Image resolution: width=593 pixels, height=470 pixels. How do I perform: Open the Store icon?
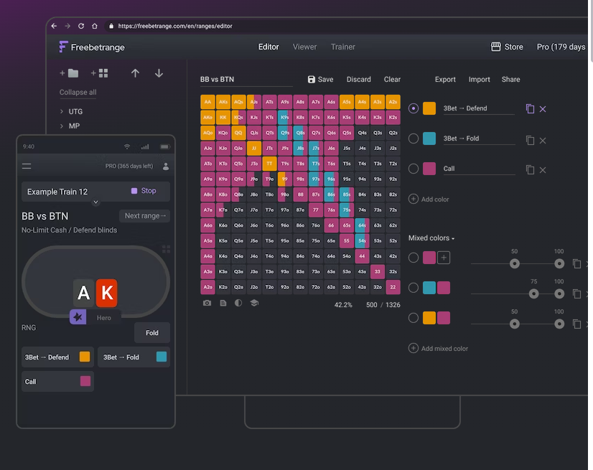pyautogui.click(x=495, y=47)
